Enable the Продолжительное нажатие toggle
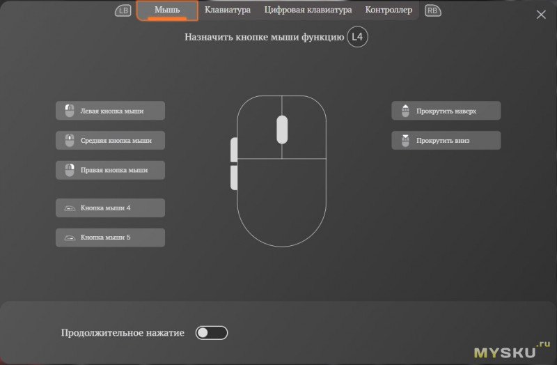 click(212, 333)
